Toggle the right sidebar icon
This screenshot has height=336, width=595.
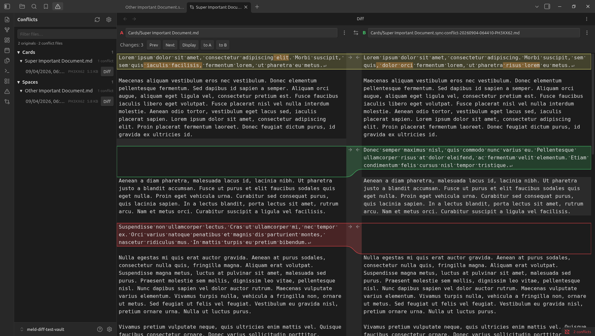pos(547,6)
